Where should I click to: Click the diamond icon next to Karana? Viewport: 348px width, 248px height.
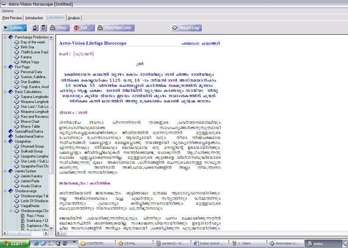pyautogui.click(x=16, y=57)
